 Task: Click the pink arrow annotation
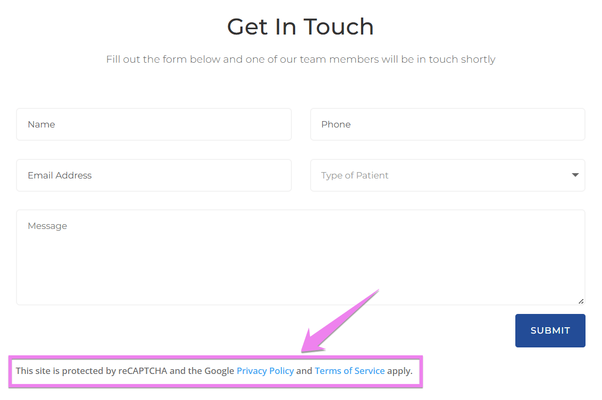point(340,321)
